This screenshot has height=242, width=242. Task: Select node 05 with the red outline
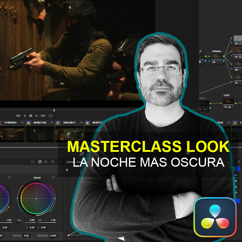coord(238,53)
